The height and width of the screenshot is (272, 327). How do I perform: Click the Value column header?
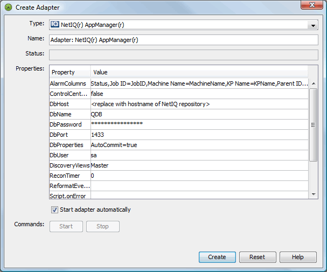(x=199, y=72)
